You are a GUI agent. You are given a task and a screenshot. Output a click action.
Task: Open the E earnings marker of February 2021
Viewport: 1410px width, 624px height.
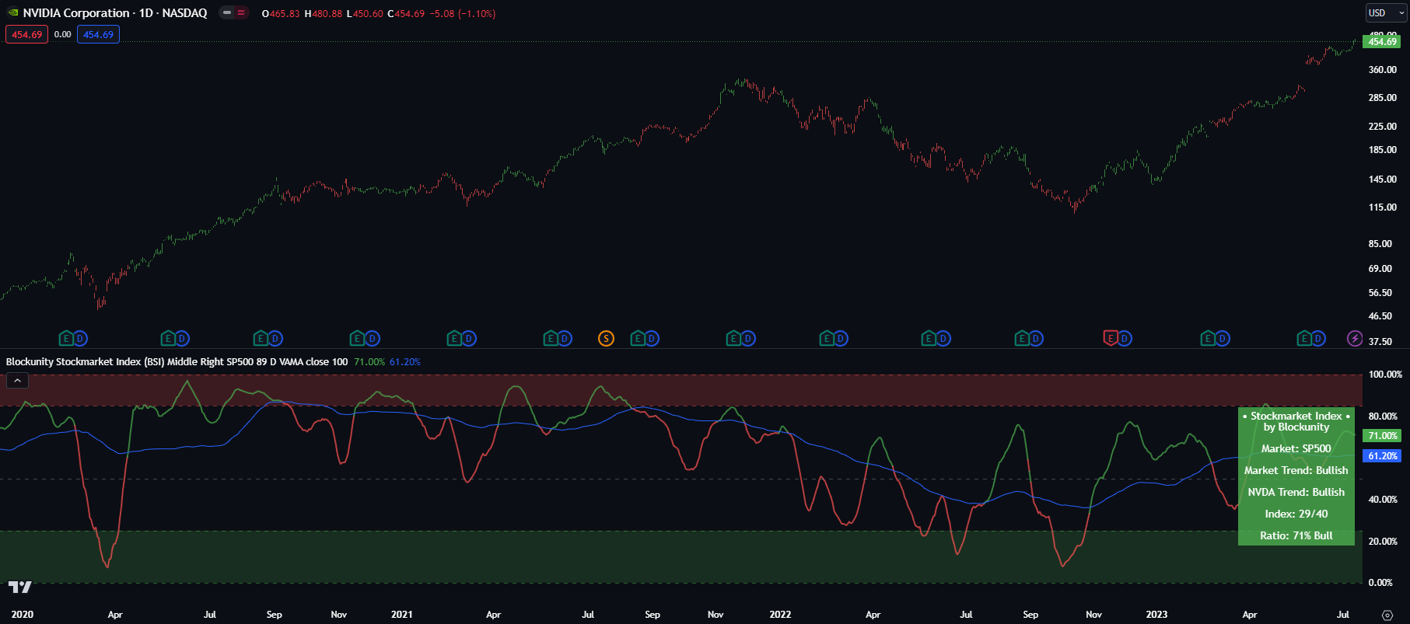454,338
